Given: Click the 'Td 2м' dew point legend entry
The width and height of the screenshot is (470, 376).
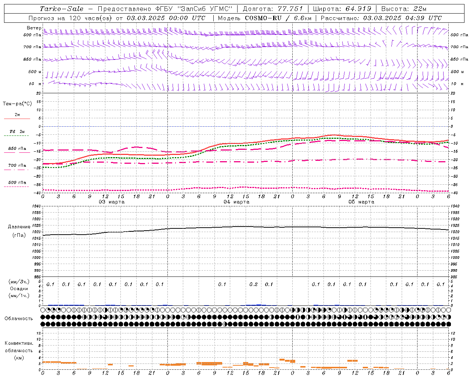Looking at the screenshot, I should point(17,131).
